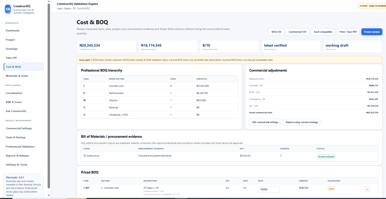Image resolution: width=386 pixels, height=199 pixels.
Task: Click the SUBTOTAL column header
Action: 202,79
